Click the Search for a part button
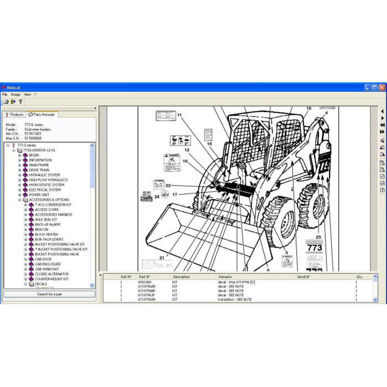Screen dimensions: 387x387 tap(49, 294)
